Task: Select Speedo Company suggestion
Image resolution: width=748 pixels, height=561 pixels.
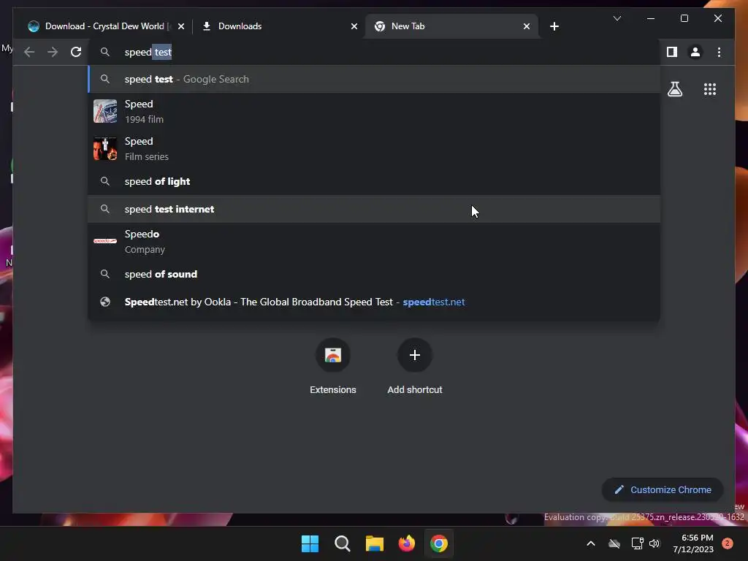Action: 374,241
